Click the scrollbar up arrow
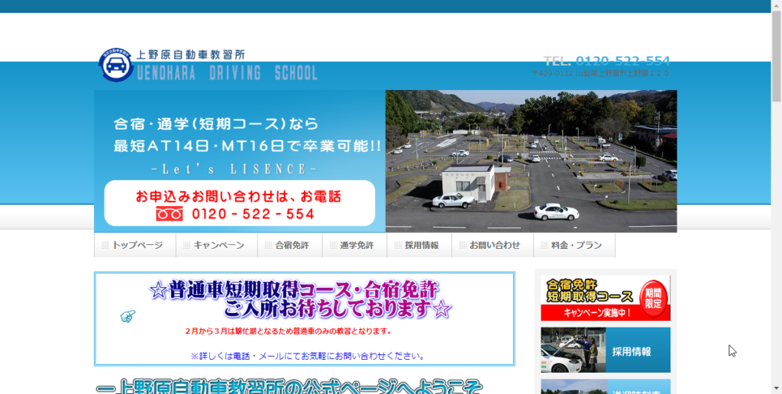Image resolution: width=782 pixels, height=394 pixels. coord(777,4)
